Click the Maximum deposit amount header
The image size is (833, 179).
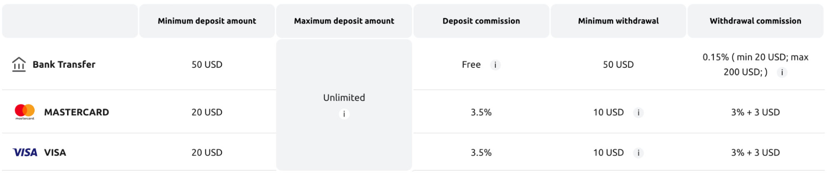pyautogui.click(x=344, y=21)
